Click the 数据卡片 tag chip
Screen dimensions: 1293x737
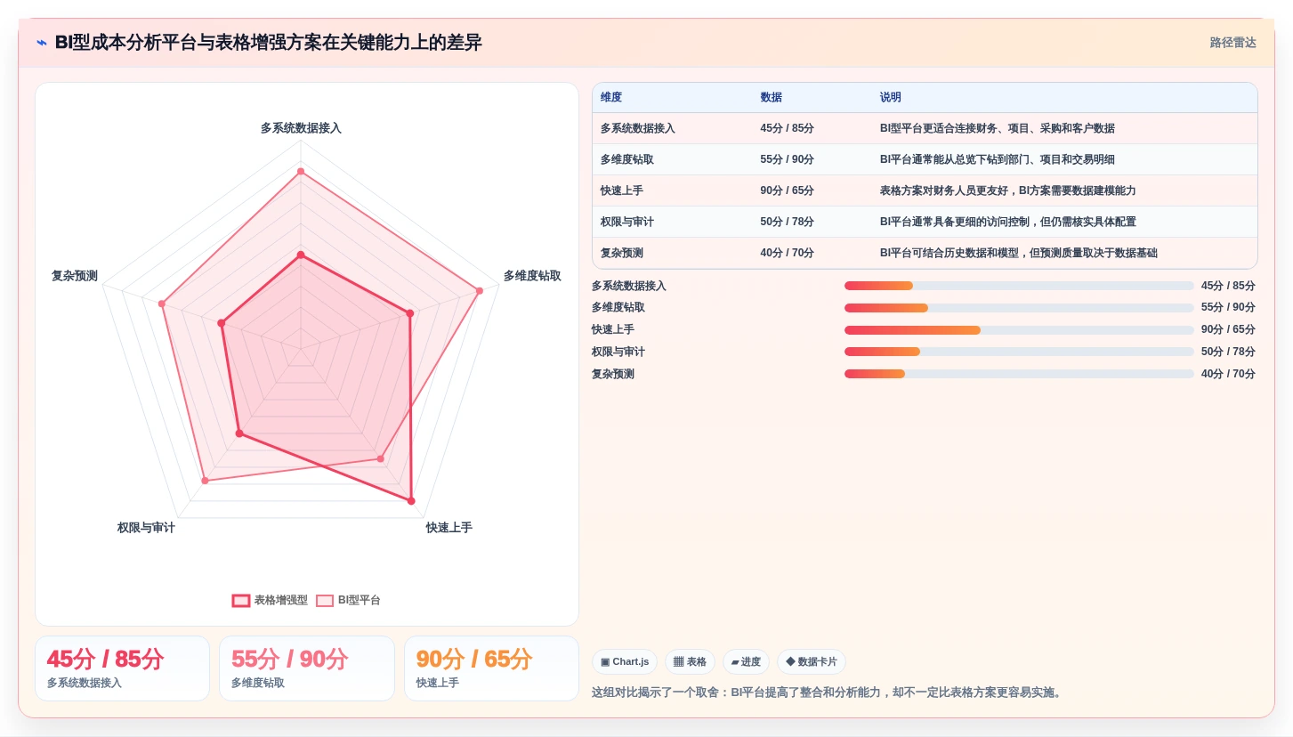812,661
